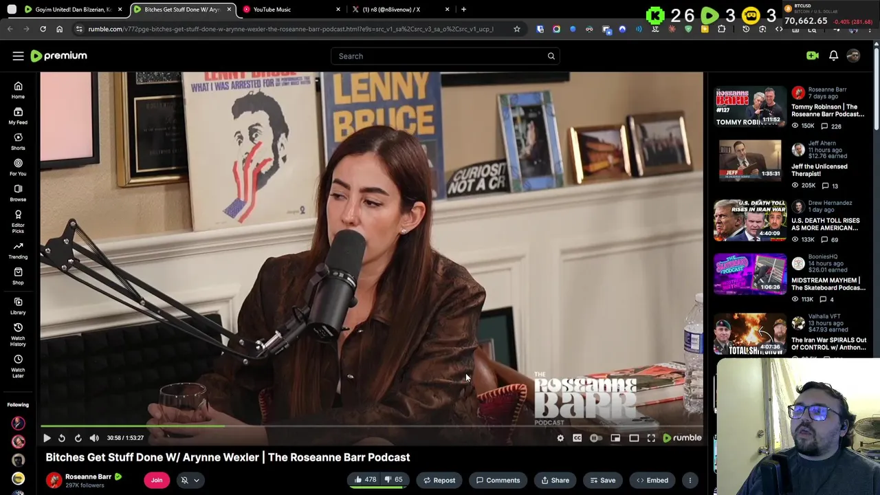Dislike the video showing 65 dislikes
The width and height of the screenshot is (880, 495).
click(x=393, y=480)
